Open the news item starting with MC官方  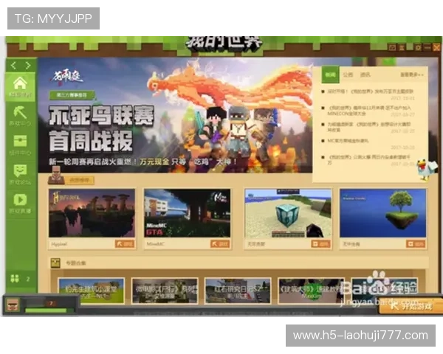coord(348,141)
